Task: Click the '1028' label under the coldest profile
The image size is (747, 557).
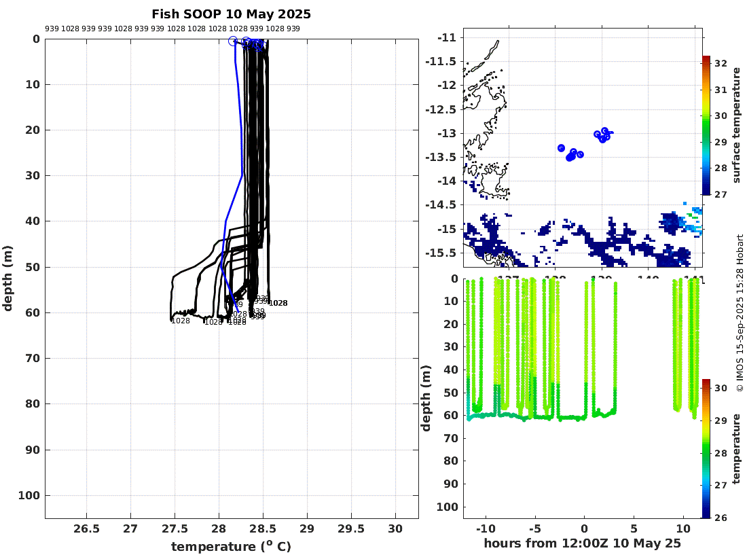Action: [181, 321]
